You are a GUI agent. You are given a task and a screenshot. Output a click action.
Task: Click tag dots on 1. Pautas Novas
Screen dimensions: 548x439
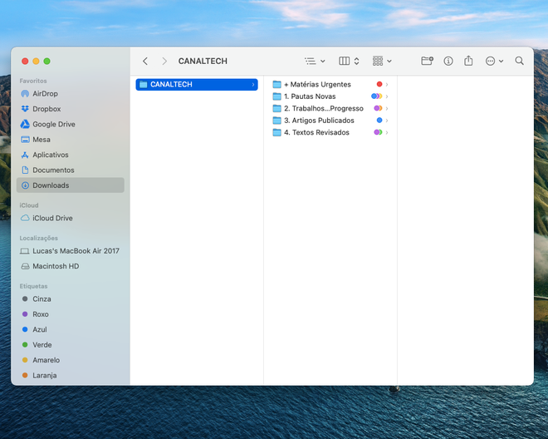(x=377, y=96)
